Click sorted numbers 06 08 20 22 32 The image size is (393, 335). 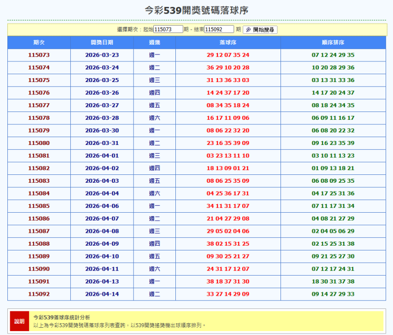click(x=333, y=130)
